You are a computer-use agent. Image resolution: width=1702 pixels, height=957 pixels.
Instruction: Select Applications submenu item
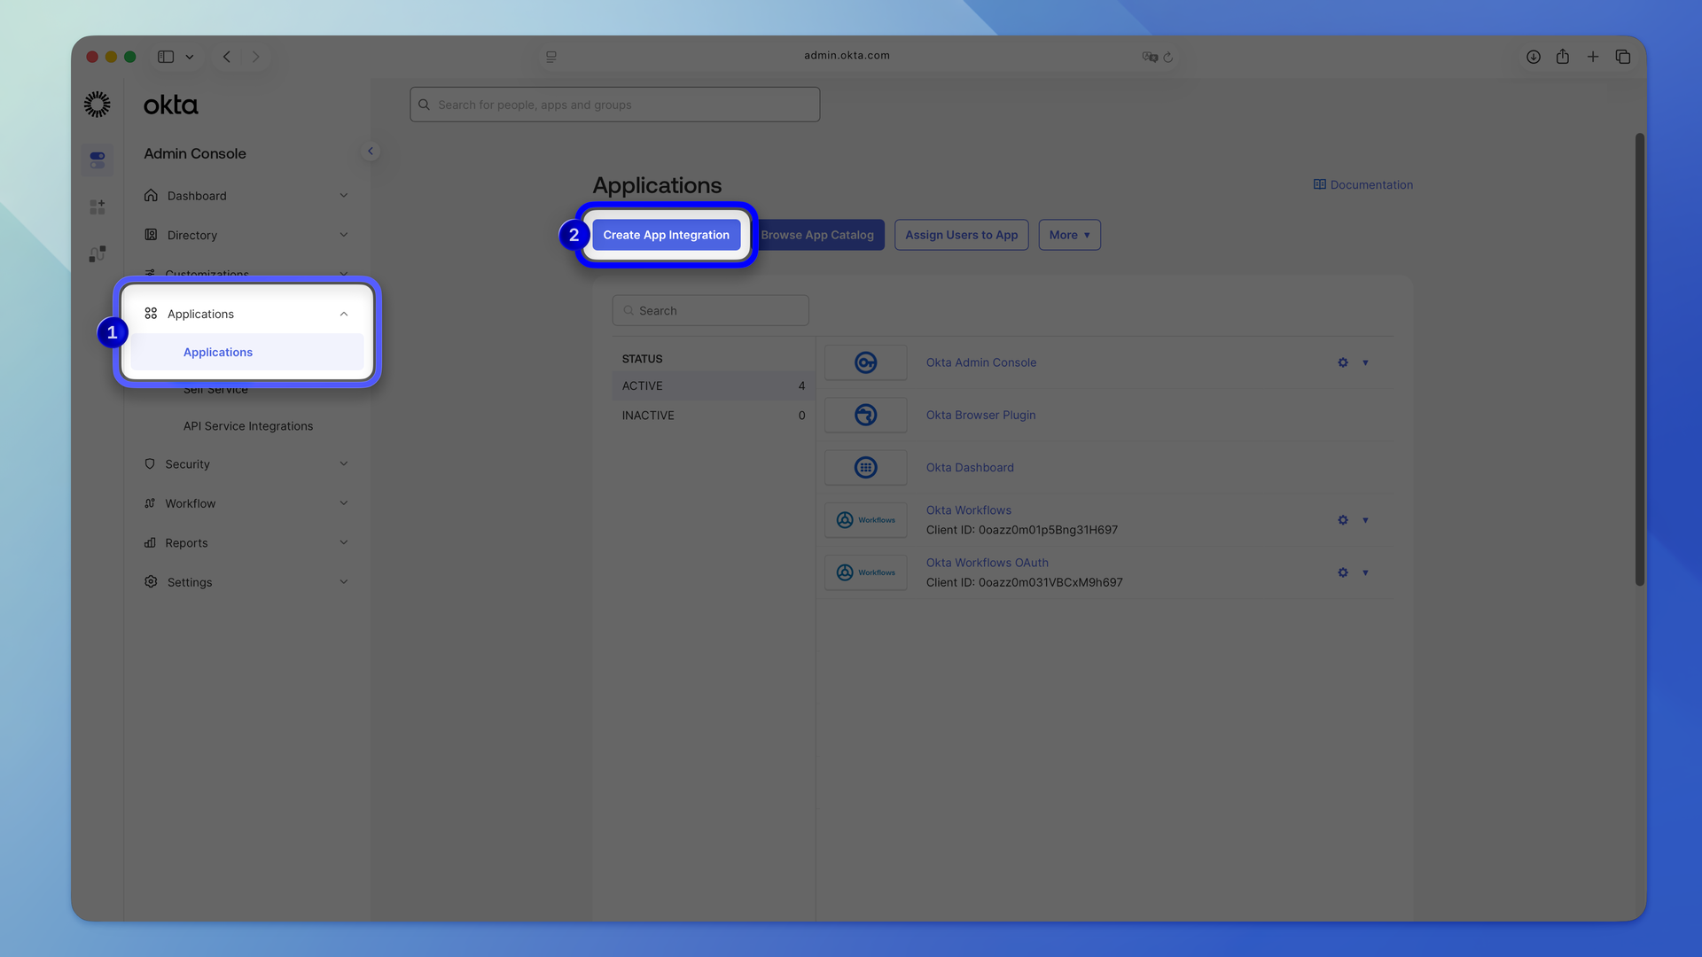(x=247, y=352)
